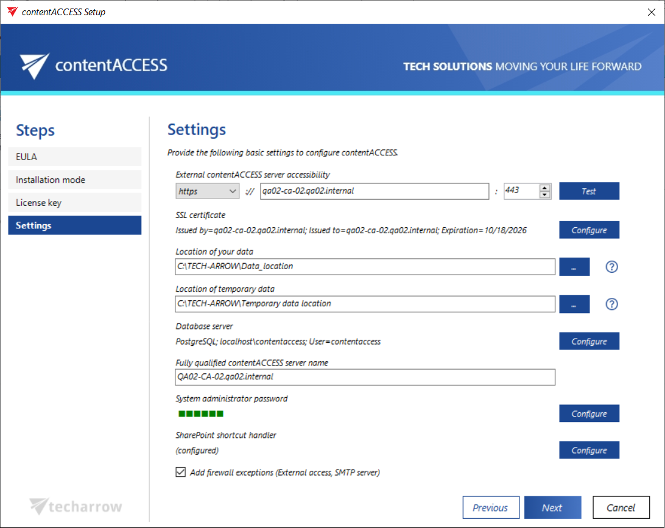Click help icon beside Location of temporary data
Viewport: 665px width, 528px height.
[x=611, y=304]
